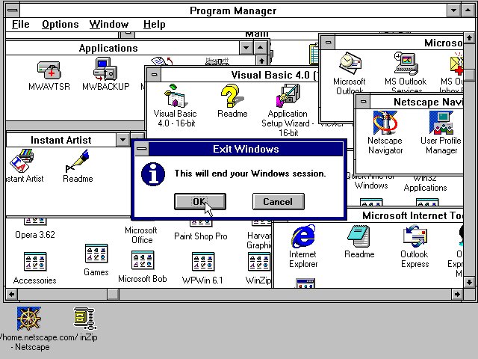Open the Games program group icon
The height and width of the screenshot is (359, 478).
[x=96, y=254]
